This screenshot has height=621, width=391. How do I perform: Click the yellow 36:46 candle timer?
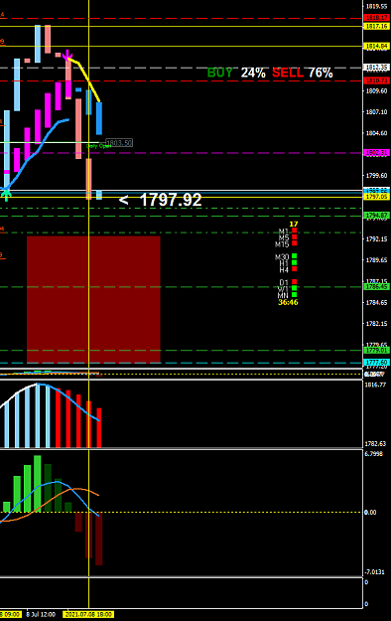pos(288,302)
